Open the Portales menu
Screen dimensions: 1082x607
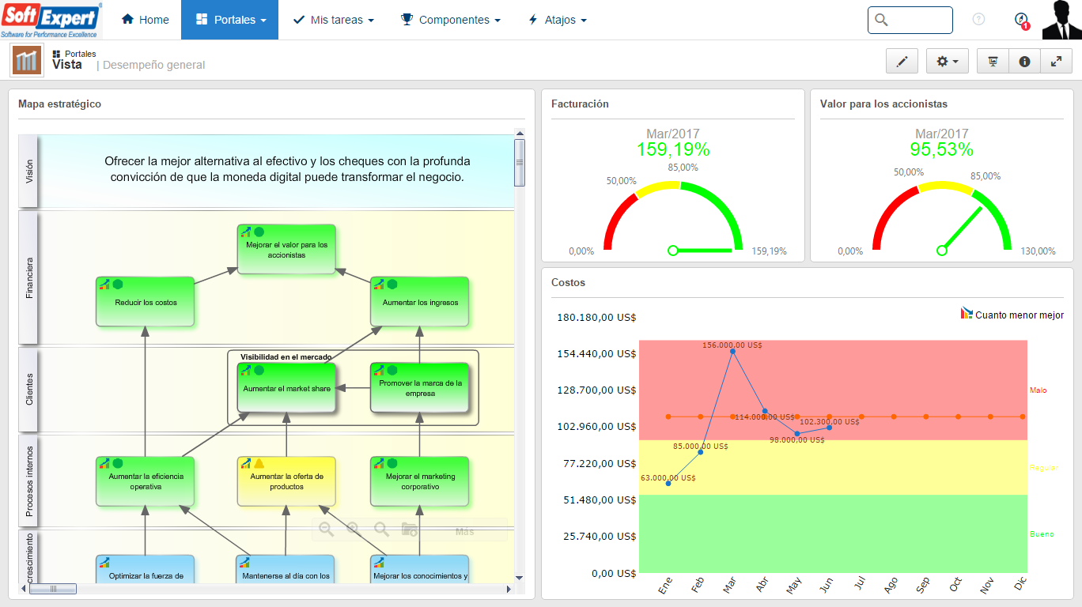click(229, 20)
